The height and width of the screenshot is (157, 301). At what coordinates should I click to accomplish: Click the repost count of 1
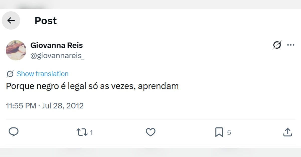point(91,132)
